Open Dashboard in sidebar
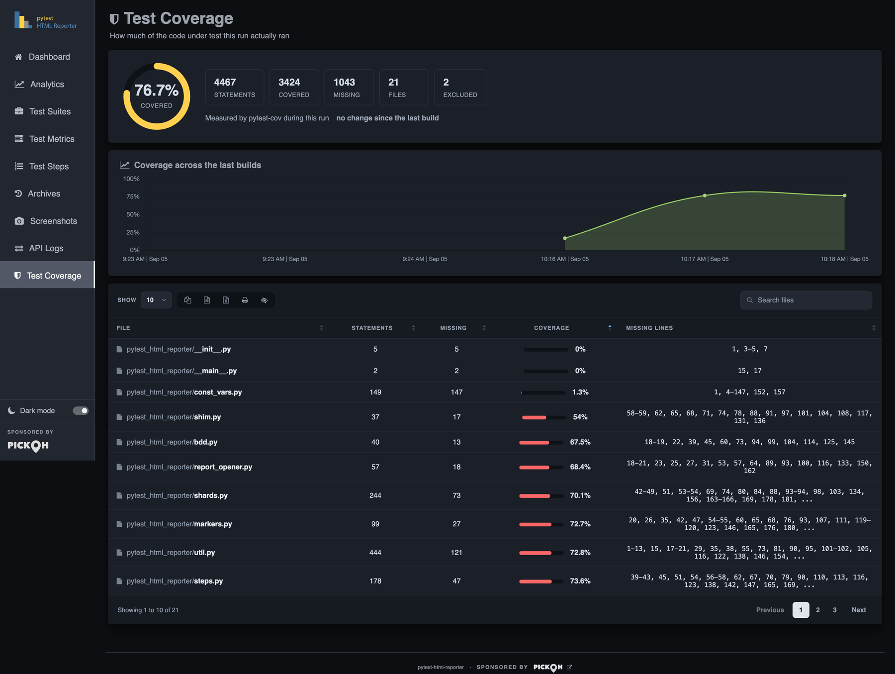Image resolution: width=895 pixels, height=674 pixels. [x=47, y=57]
